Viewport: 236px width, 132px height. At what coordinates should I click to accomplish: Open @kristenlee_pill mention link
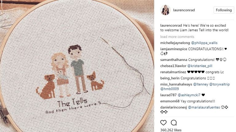[x=200, y=66]
